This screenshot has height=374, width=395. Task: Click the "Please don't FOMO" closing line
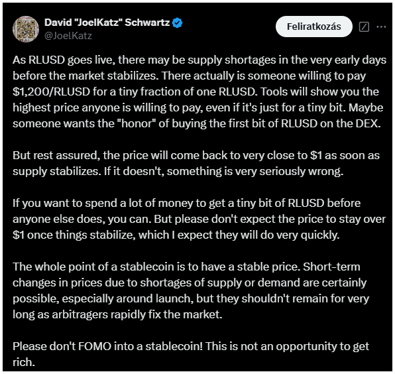coord(191,354)
